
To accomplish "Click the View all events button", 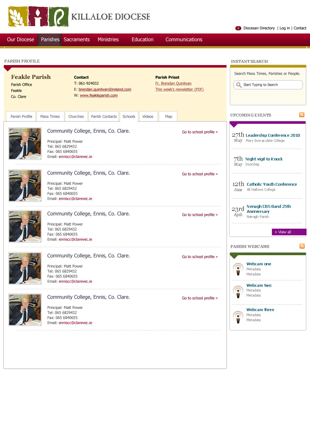I will [288, 232].
